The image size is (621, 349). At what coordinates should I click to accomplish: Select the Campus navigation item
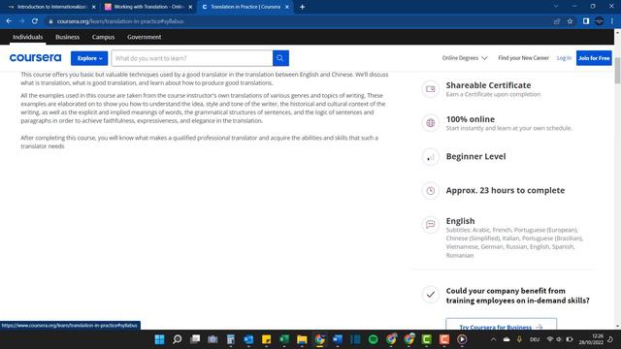[x=103, y=37]
